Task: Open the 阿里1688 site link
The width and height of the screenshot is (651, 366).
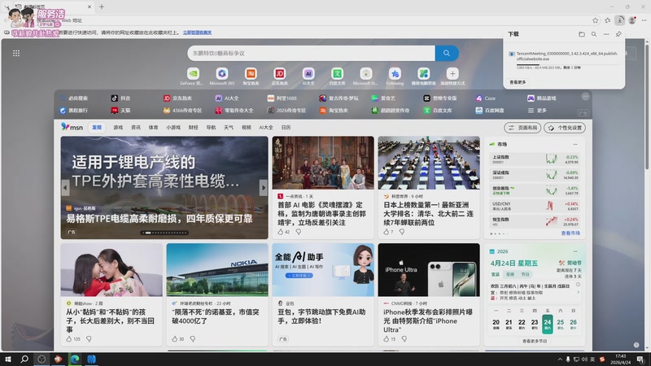Action: pyautogui.click(x=282, y=98)
